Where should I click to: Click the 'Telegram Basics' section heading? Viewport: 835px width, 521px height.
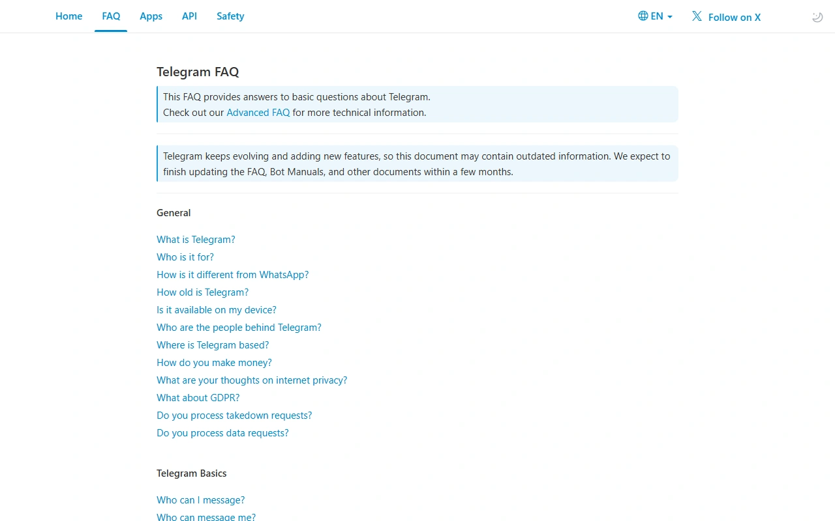pos(192,473)
